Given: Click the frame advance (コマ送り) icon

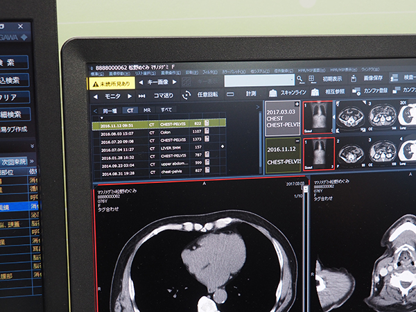Looking at the screenshot, I should (141, 95).
